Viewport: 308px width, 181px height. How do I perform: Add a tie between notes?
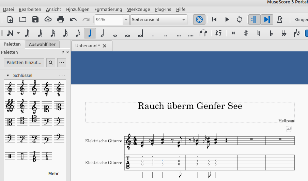pyautogui.click(x=203, y=33)
